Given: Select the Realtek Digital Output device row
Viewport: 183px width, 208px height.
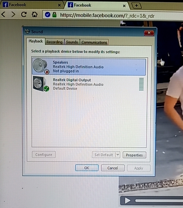Looking at the screenshot, I should click(89, 84).
